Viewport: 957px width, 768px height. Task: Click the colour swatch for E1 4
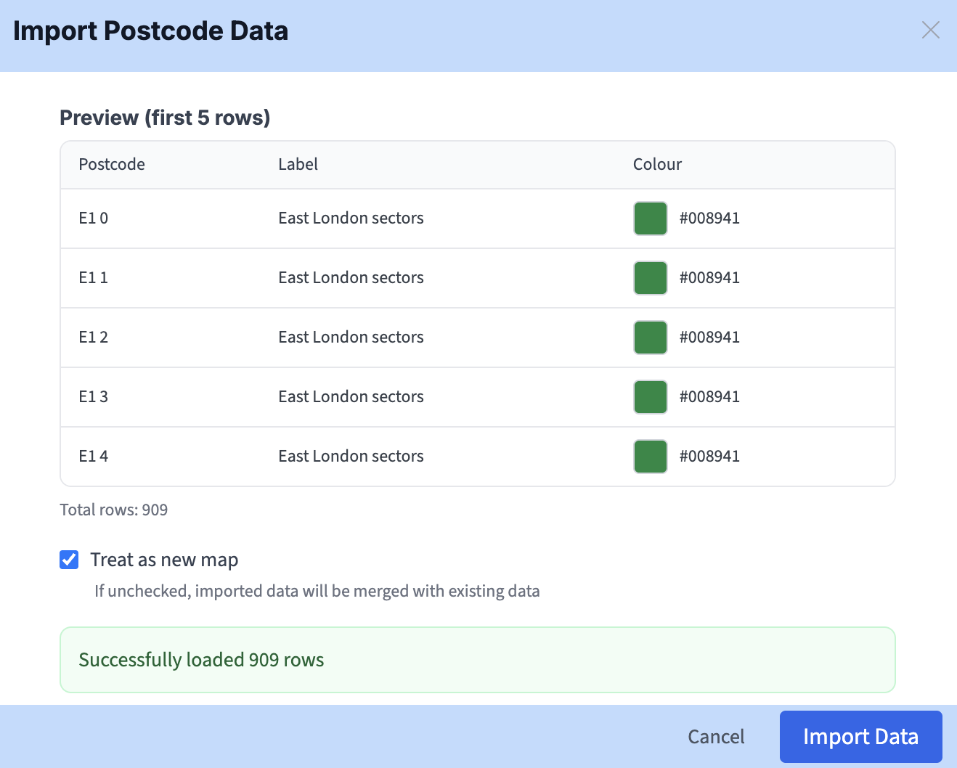tap(650, 457)
